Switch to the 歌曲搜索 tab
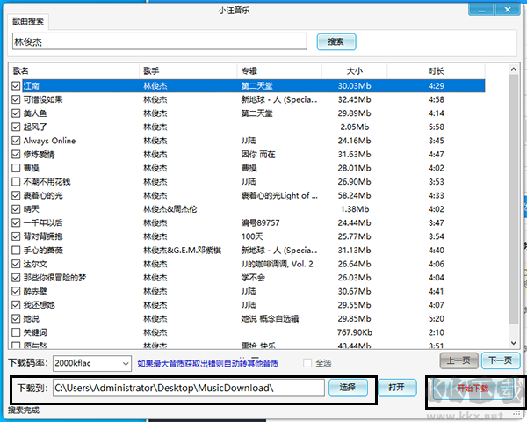 (27, 21)
